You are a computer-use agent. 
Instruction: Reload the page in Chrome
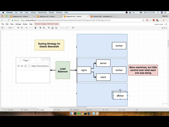(9, 20)
